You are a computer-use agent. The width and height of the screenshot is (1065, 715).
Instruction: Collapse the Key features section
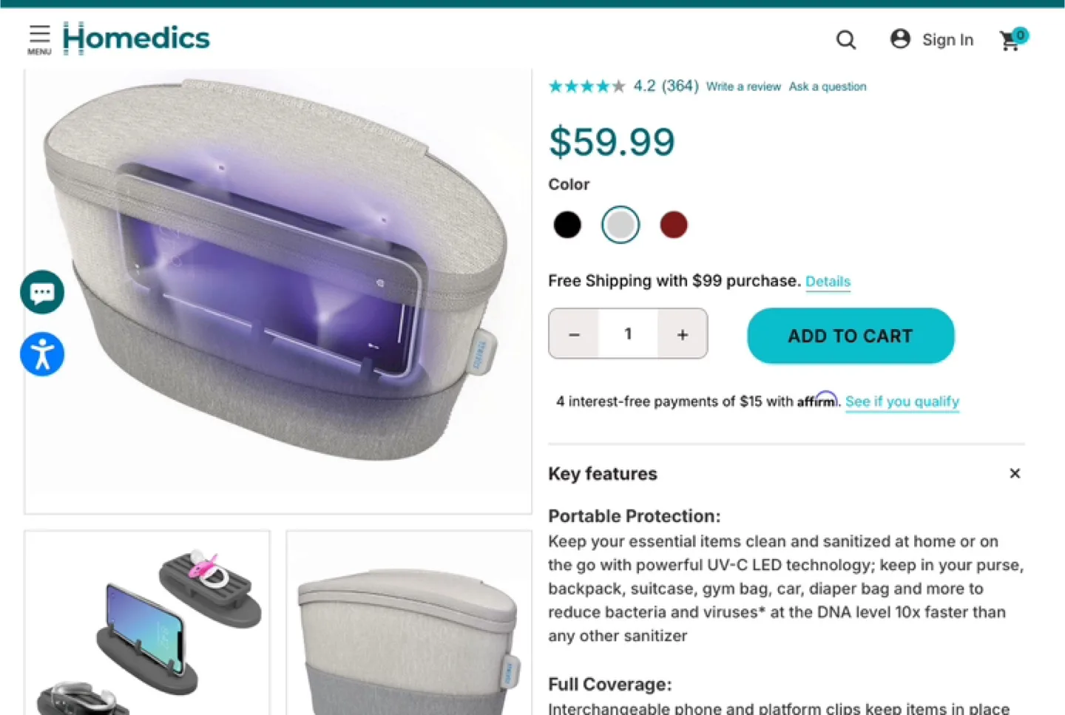pos(1015,473)
